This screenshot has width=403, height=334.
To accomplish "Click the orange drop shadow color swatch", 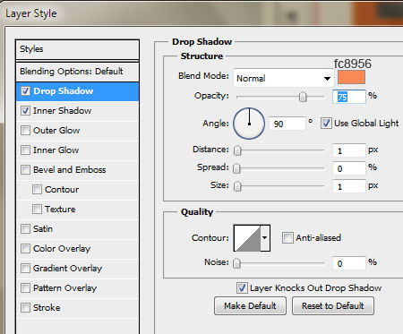I will click(351, 77).
